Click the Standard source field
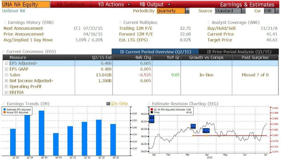281x159 pixels. (228, 11)
